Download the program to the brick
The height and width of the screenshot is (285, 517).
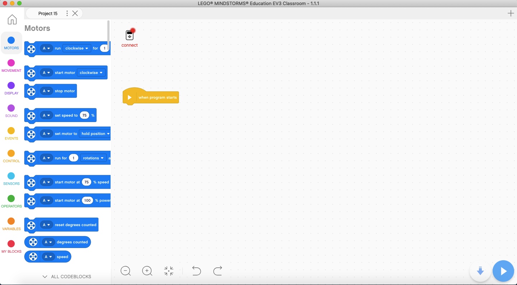[x=480, y=271]
